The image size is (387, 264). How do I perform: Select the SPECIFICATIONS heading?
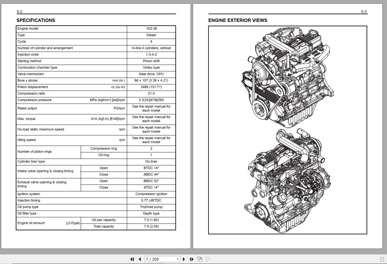click(36, 20)
